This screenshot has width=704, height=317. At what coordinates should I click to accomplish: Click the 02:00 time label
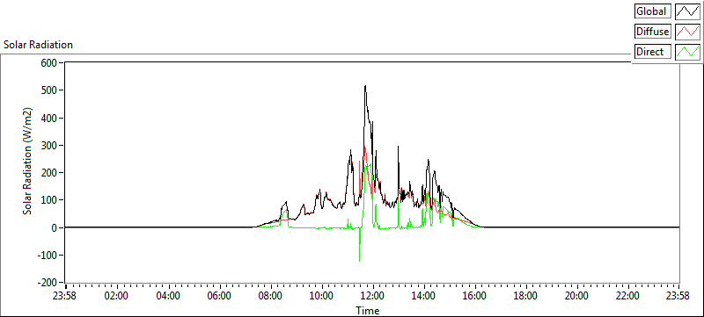click(117, 296)
